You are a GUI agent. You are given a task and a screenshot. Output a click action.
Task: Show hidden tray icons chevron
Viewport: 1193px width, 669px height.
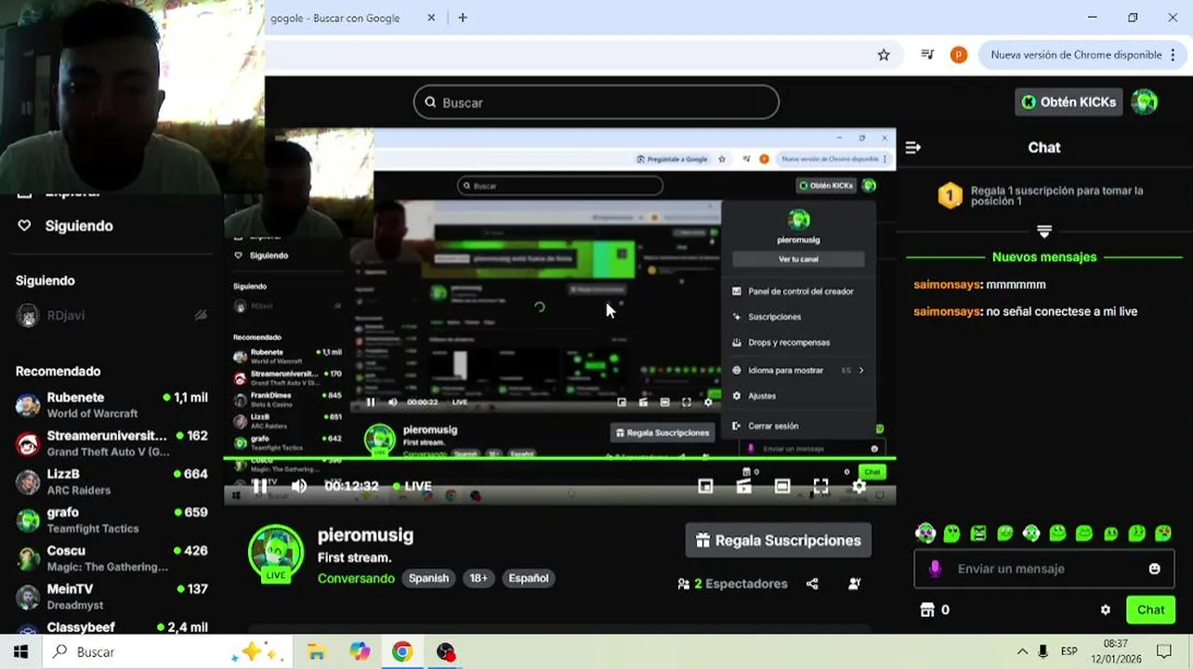pos(1022,652)
